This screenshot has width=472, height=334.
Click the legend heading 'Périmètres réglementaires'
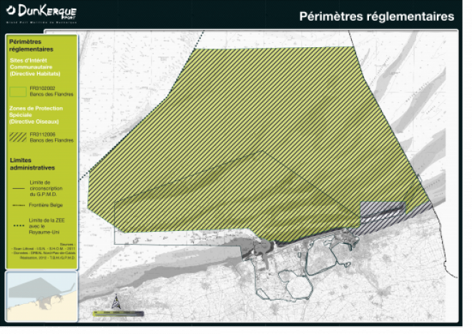tap(31, 46)
